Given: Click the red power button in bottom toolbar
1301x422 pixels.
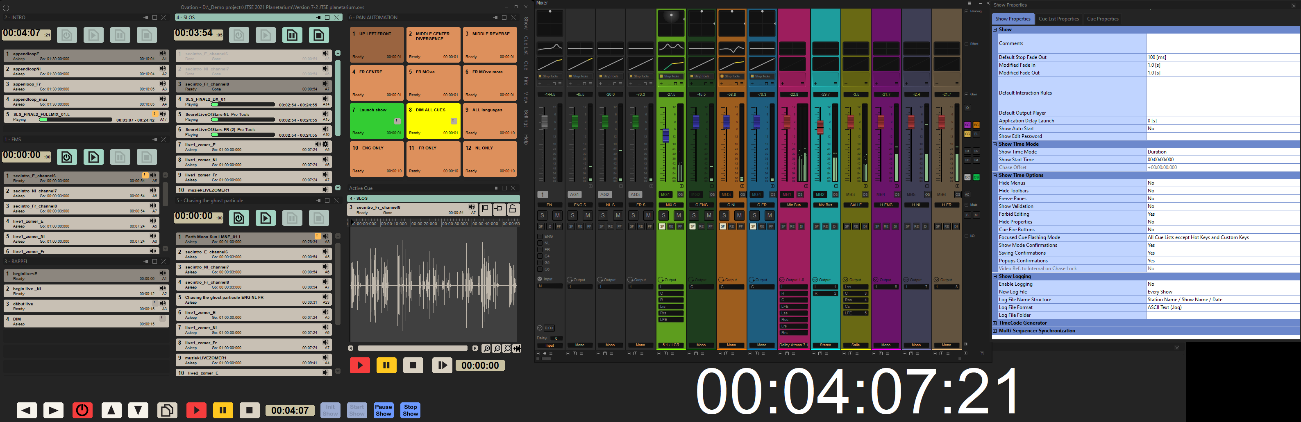Looking at the screenshot, I should point(82,410).
